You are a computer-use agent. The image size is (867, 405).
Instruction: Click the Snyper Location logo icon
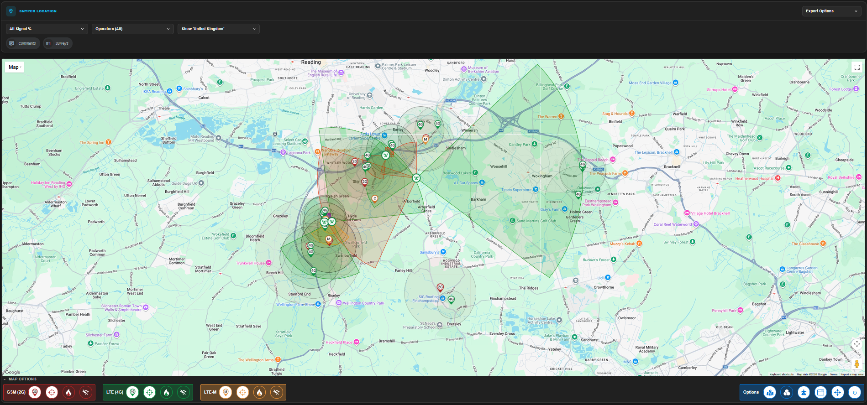click(x=11, y=11)
